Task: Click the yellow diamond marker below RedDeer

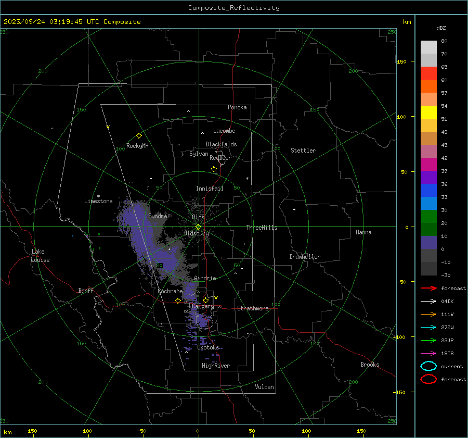Action: (214, 169)
